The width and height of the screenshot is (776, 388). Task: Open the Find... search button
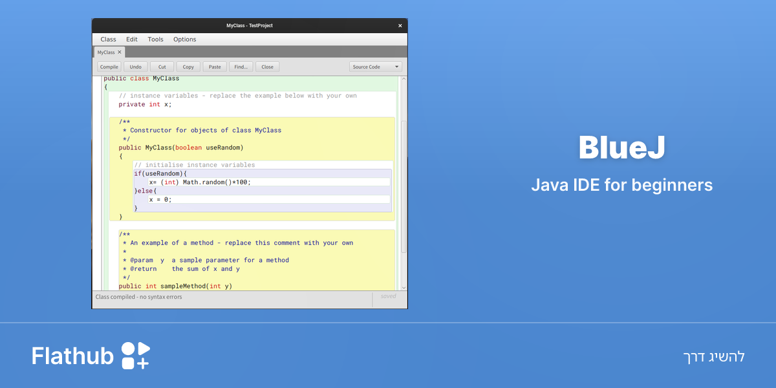(x=241, y=67)
